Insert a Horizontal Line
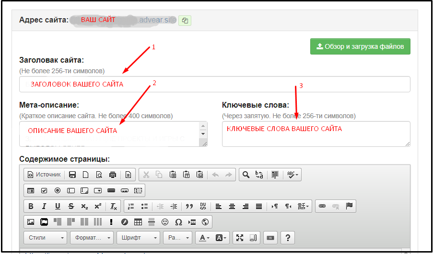433x254 pixels. pyautogui.click(x=152, y=222)
